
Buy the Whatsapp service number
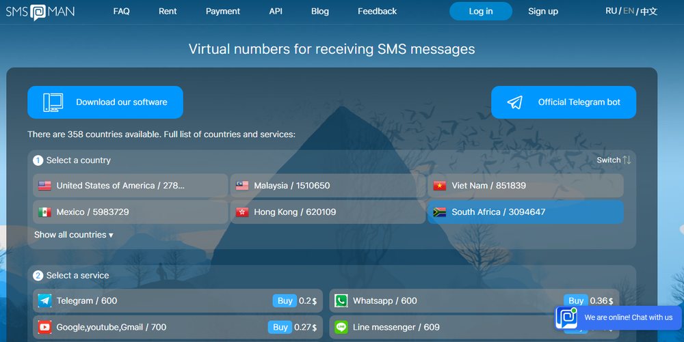576,300
